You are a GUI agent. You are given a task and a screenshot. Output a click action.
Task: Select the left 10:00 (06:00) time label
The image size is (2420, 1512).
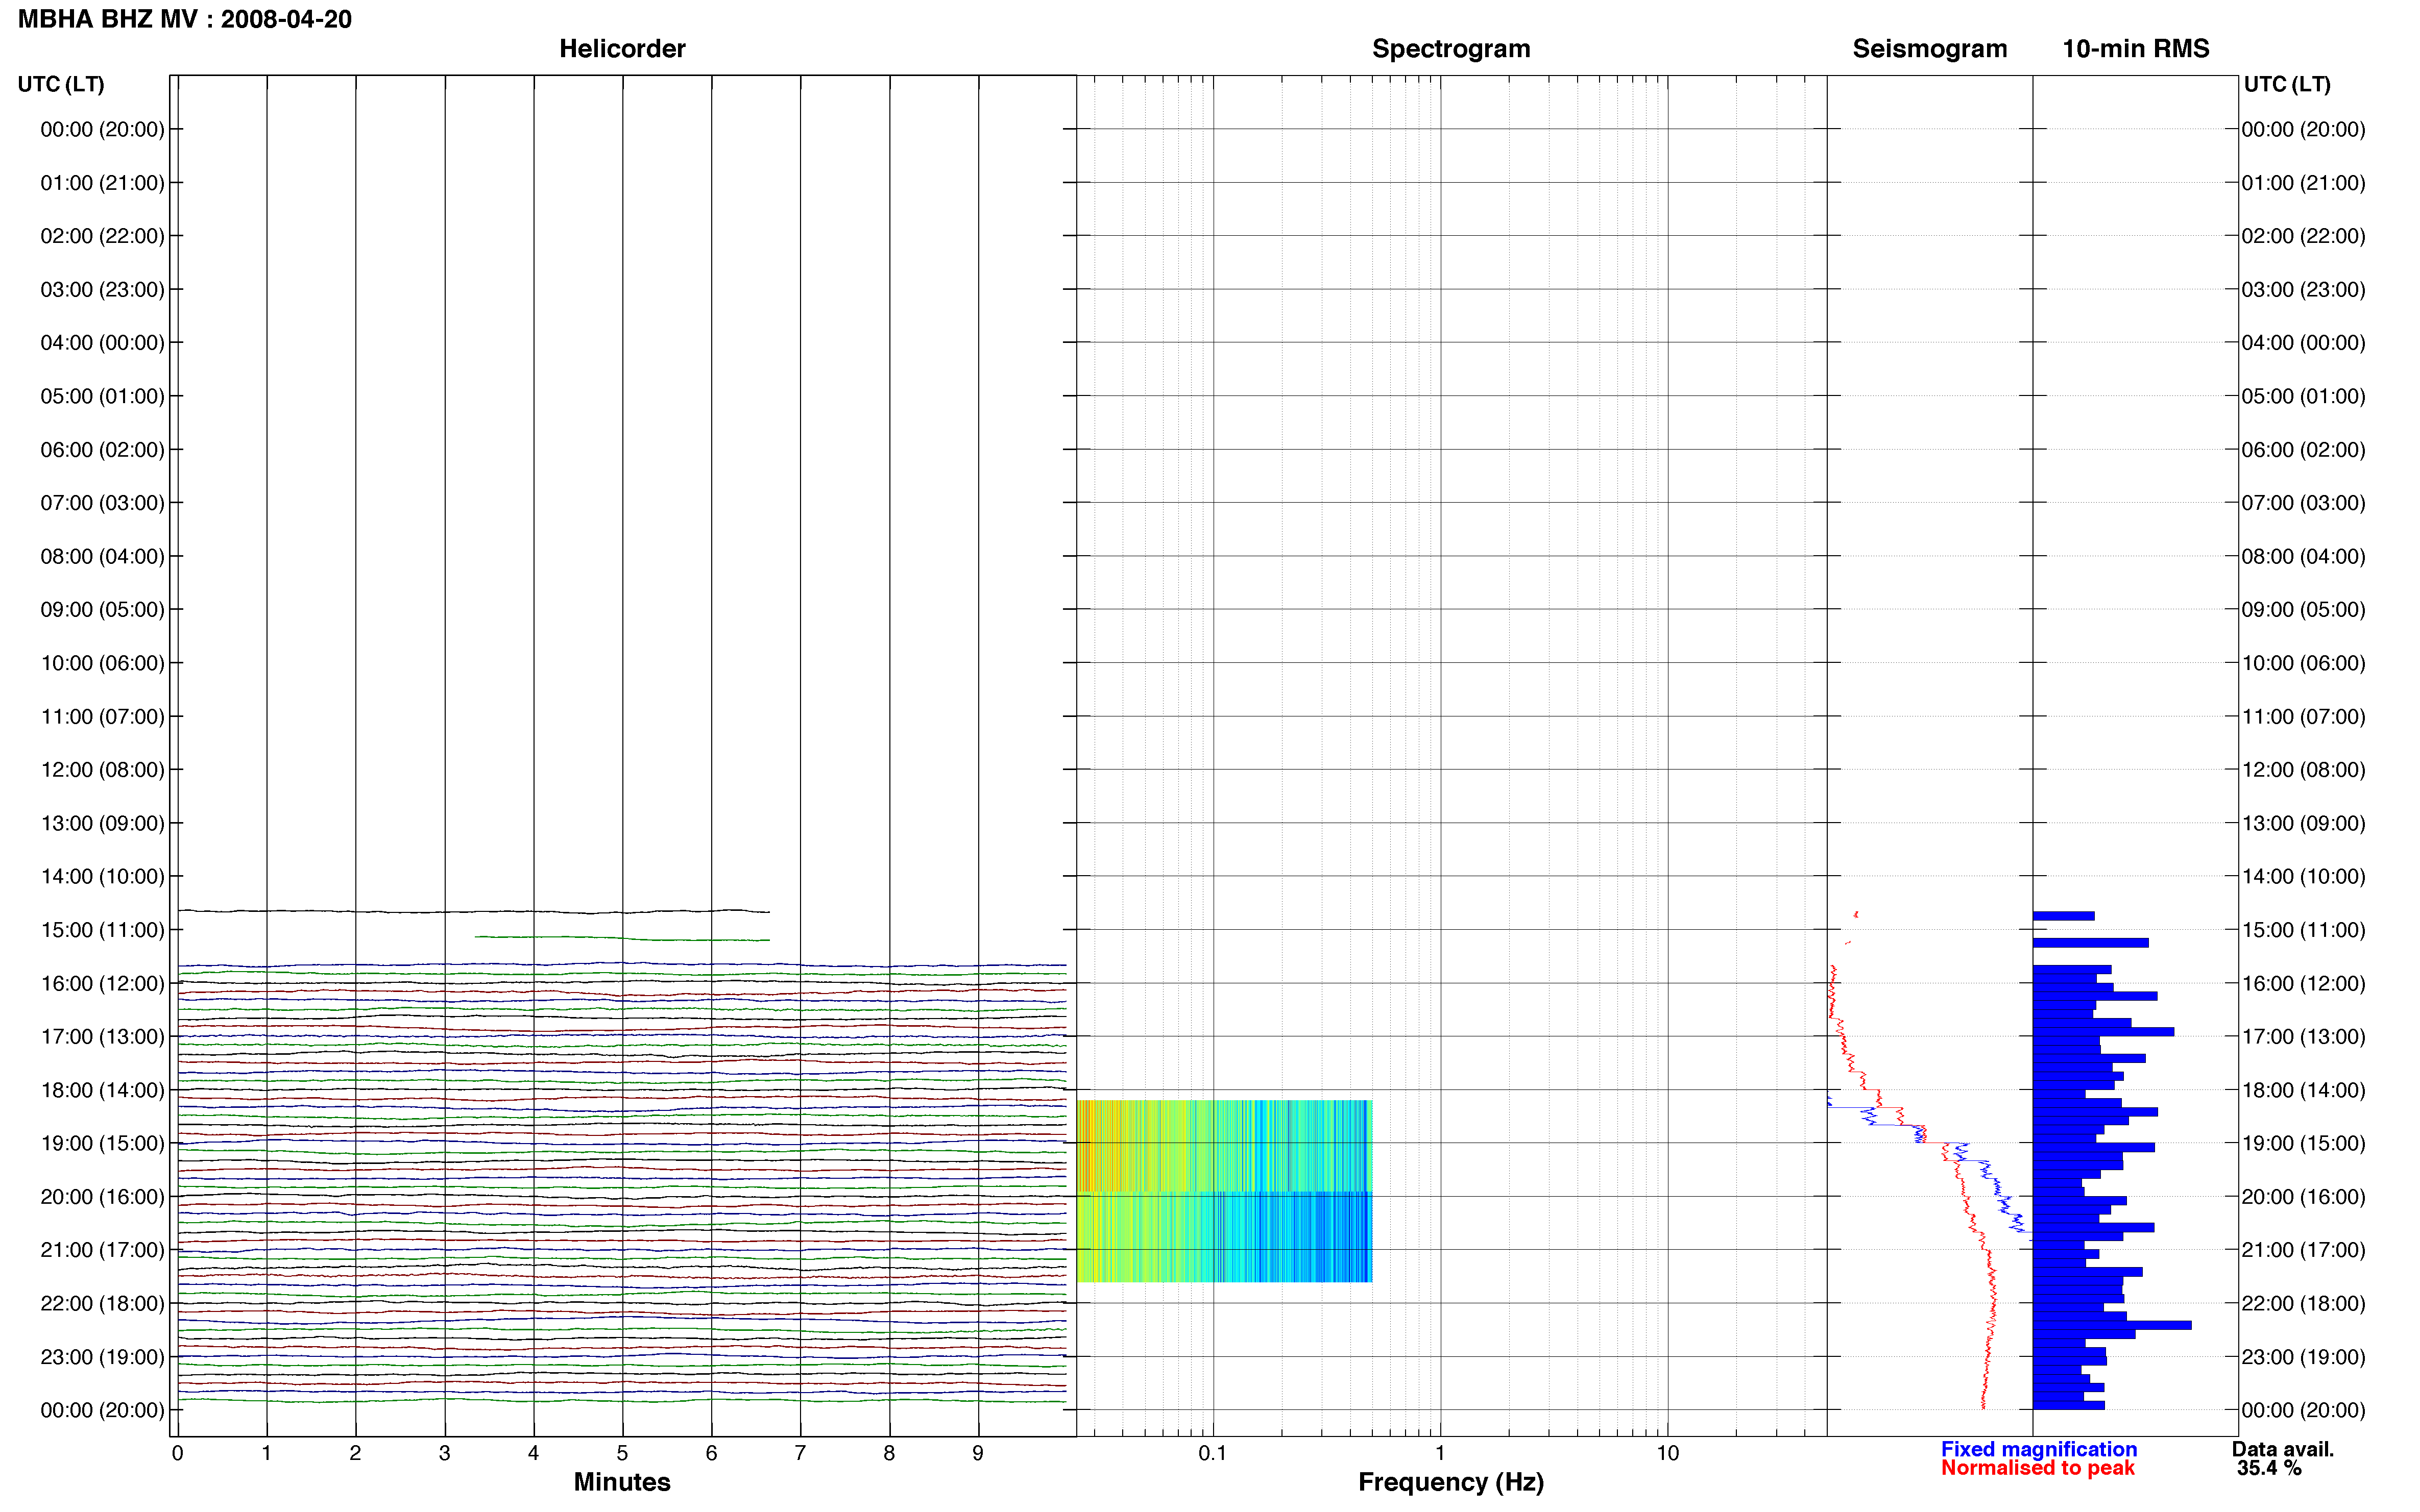[x=102, y=663]
